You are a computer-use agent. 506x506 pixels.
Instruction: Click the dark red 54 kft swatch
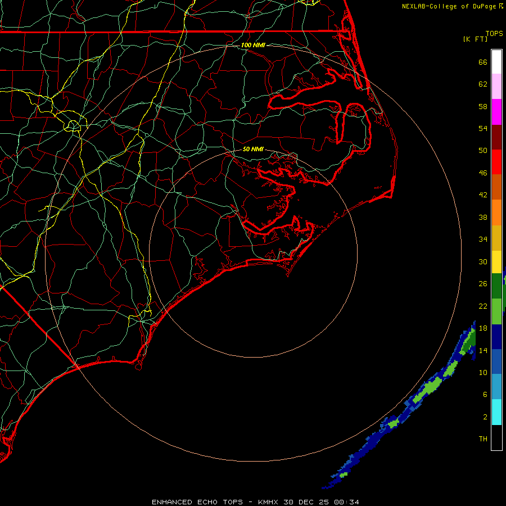tap(496, 137)
